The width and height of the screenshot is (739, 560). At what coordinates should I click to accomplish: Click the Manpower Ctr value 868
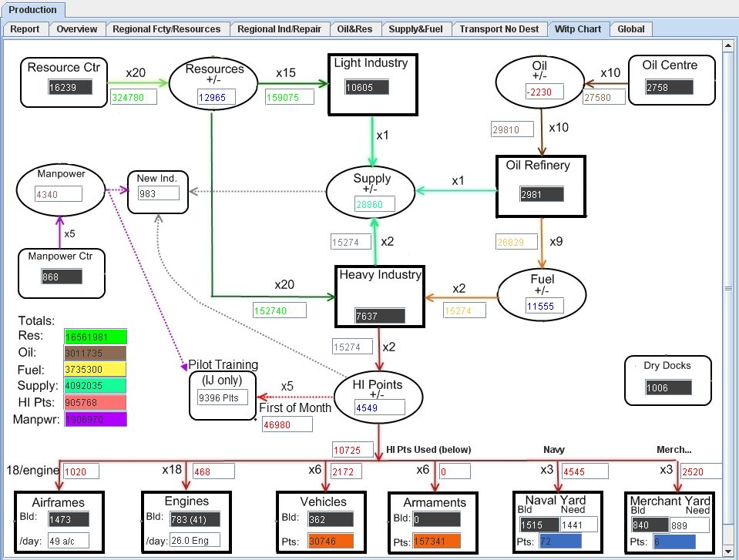(x=62, y=277)
